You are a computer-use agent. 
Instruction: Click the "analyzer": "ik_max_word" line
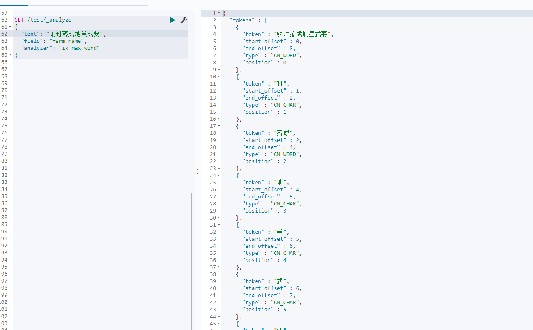[x=61, y=48]
